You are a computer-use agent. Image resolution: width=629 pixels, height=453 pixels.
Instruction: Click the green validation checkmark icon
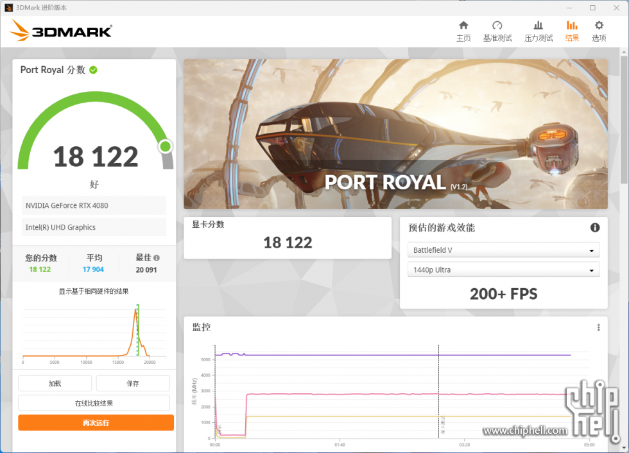[94, 70]
